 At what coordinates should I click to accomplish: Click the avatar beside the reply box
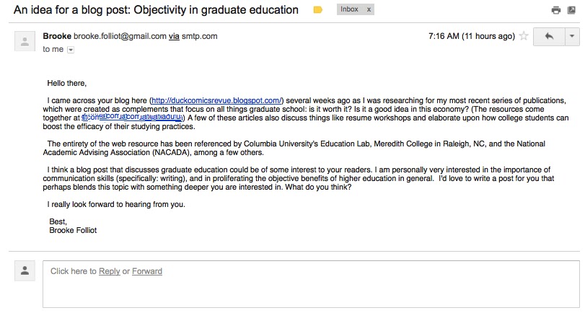pyautogui.click(x=25, y=270)
